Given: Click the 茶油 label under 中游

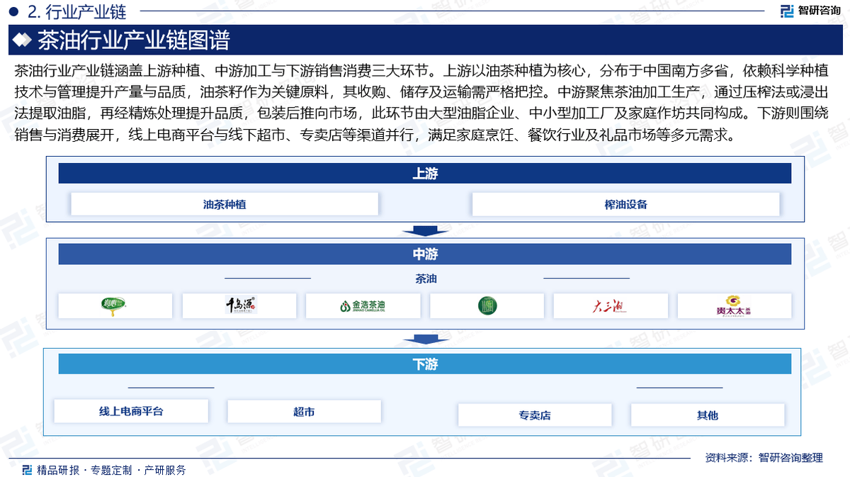Looking at the screenshot, I should click(x=426, y=279).
